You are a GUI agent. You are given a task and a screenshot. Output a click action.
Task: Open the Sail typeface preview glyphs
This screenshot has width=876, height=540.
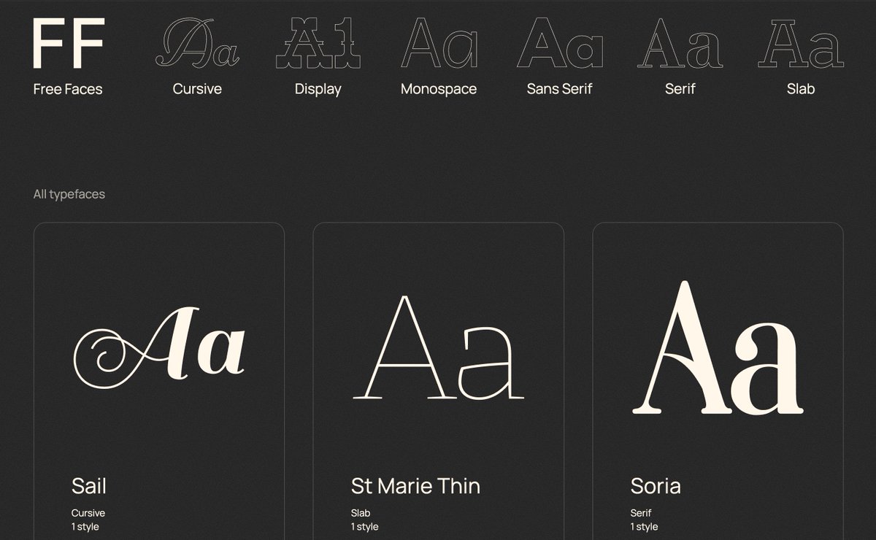[x=159, y=347]
